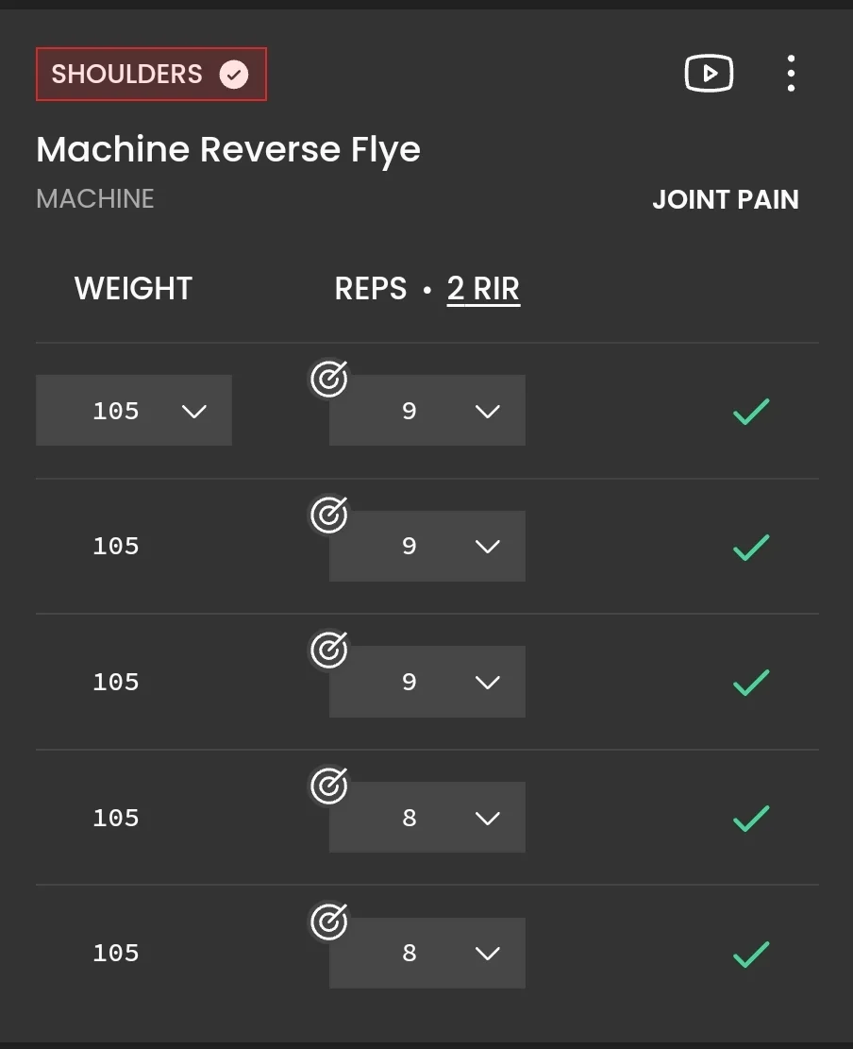Open the first set's weight dropdown

[x=134, y=411]
